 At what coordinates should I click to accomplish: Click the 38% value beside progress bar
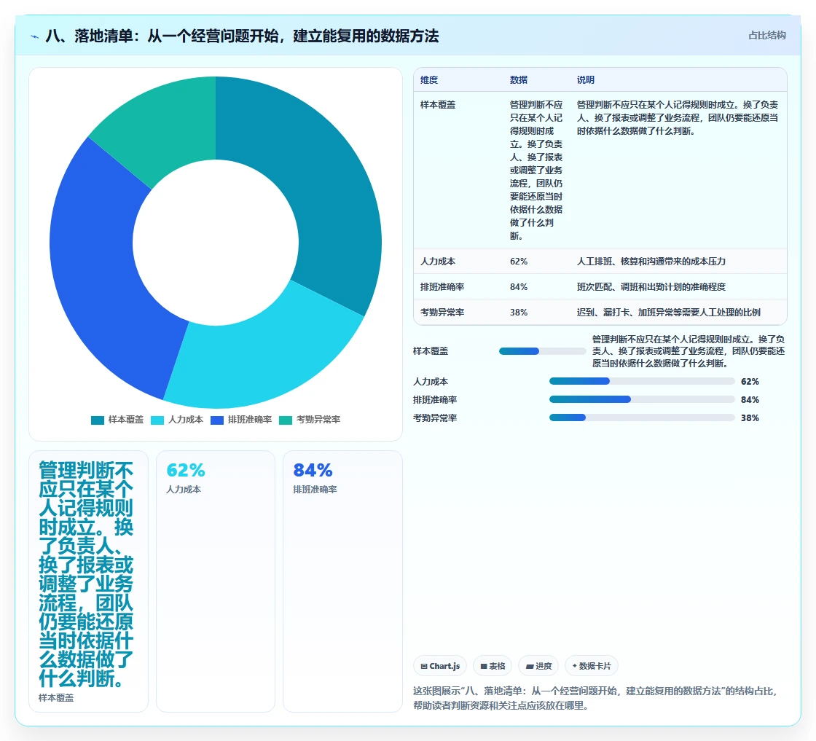(x=750, y=417)
